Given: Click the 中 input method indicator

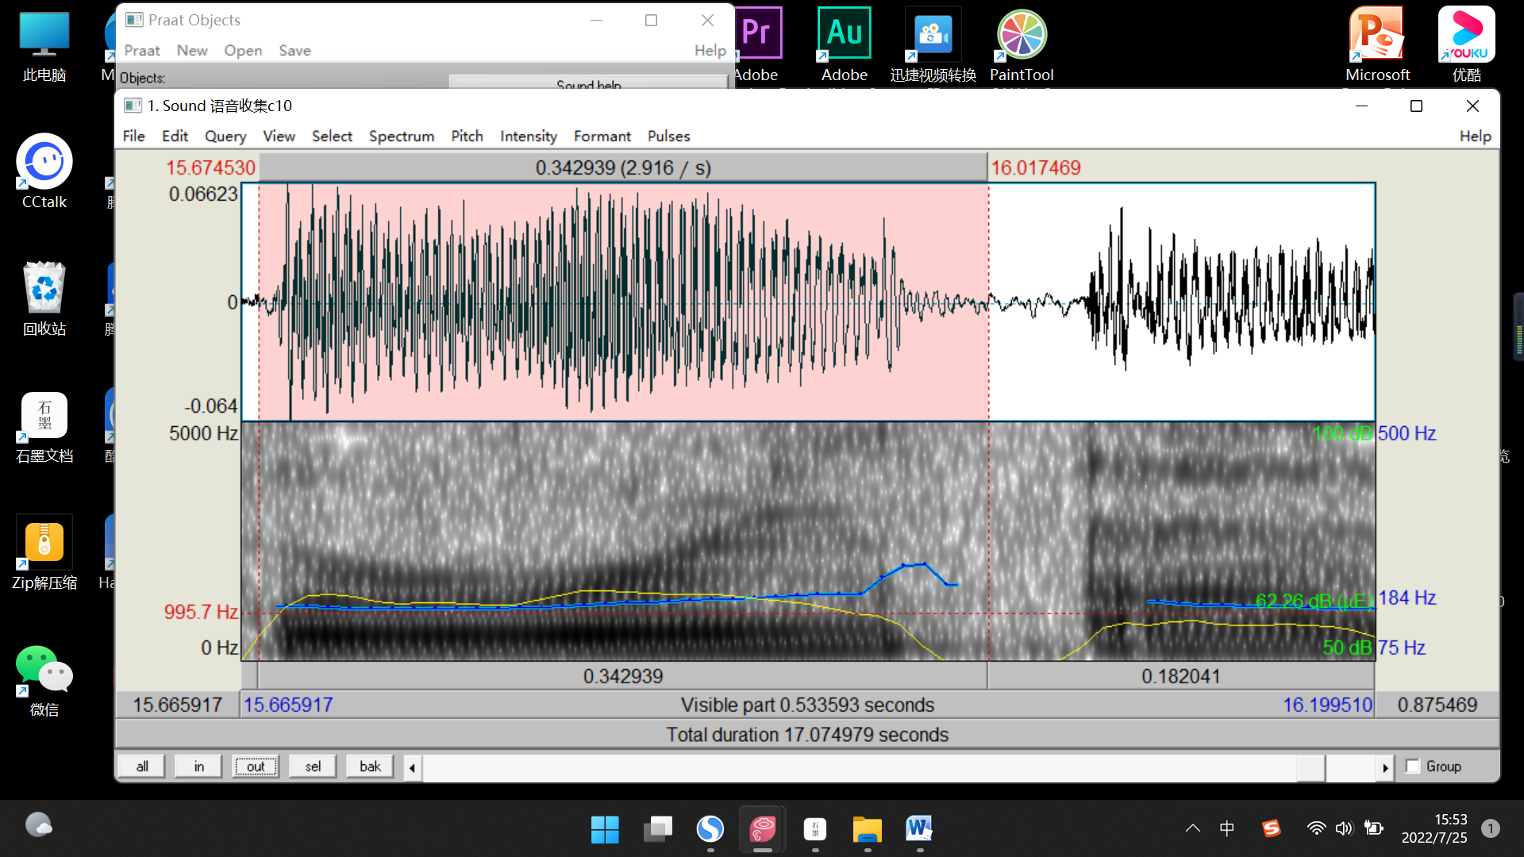Looking at the screenshot, I should (x=1226, y=828).
